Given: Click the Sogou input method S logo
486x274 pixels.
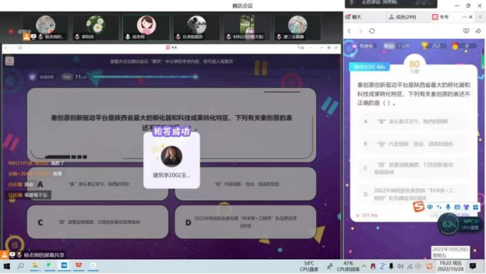Looking at the screenshot, I should point(419,207).
